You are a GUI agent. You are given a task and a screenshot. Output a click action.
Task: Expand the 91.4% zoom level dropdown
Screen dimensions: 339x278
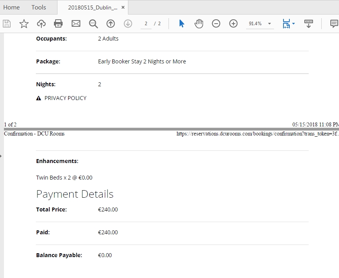[269, 24]
